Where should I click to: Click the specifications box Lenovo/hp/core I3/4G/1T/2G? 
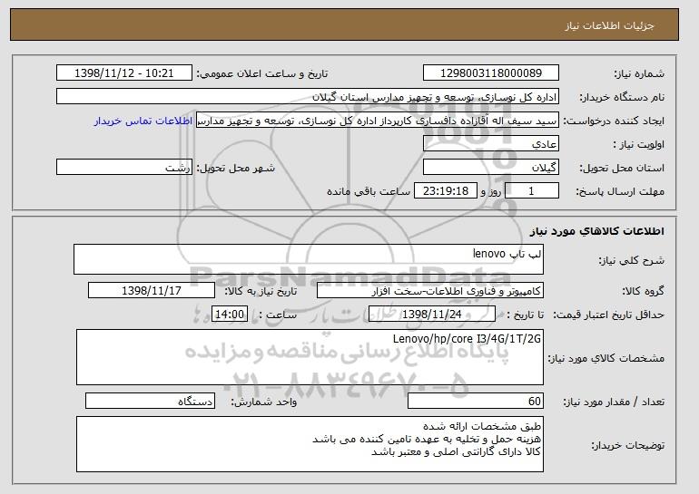(310, 357)
